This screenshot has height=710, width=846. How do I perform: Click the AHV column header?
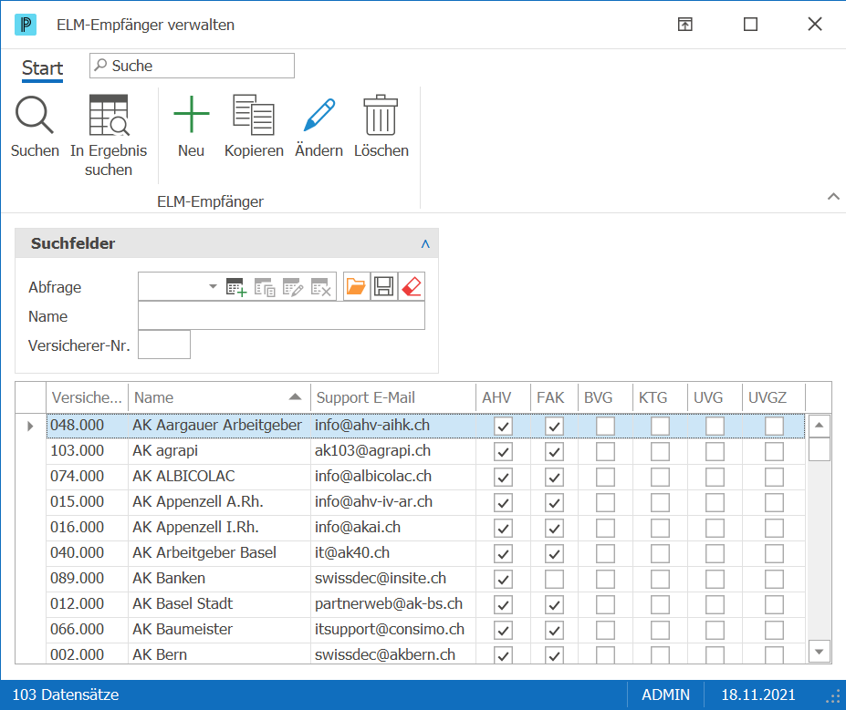pyautogui.click(x=503, y=397)
